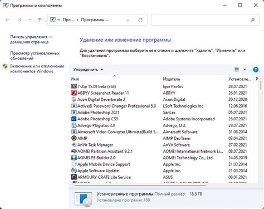Screen dimensions: 264x209
Task: Open Панель управления домашняя страница link
Action: pyautogui.click(x=31, y=40)
